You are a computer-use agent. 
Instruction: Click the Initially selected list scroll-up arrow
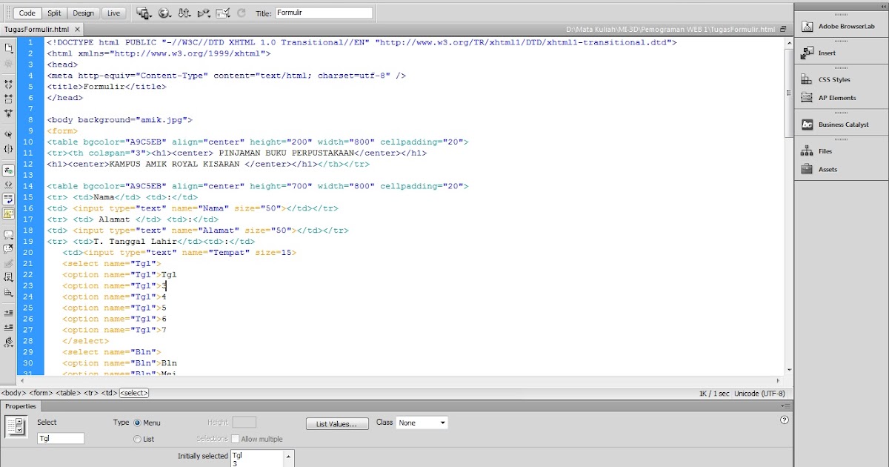[x=288, y=455]
